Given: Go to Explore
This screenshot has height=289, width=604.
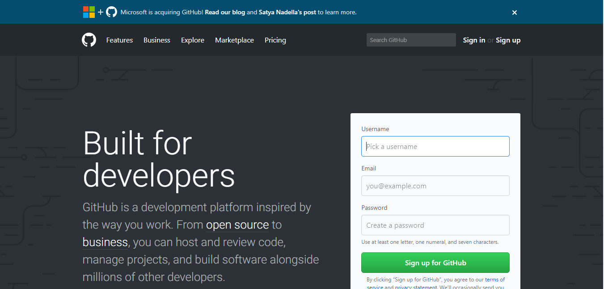Looking at the screenshot, I should click(192, 40).
